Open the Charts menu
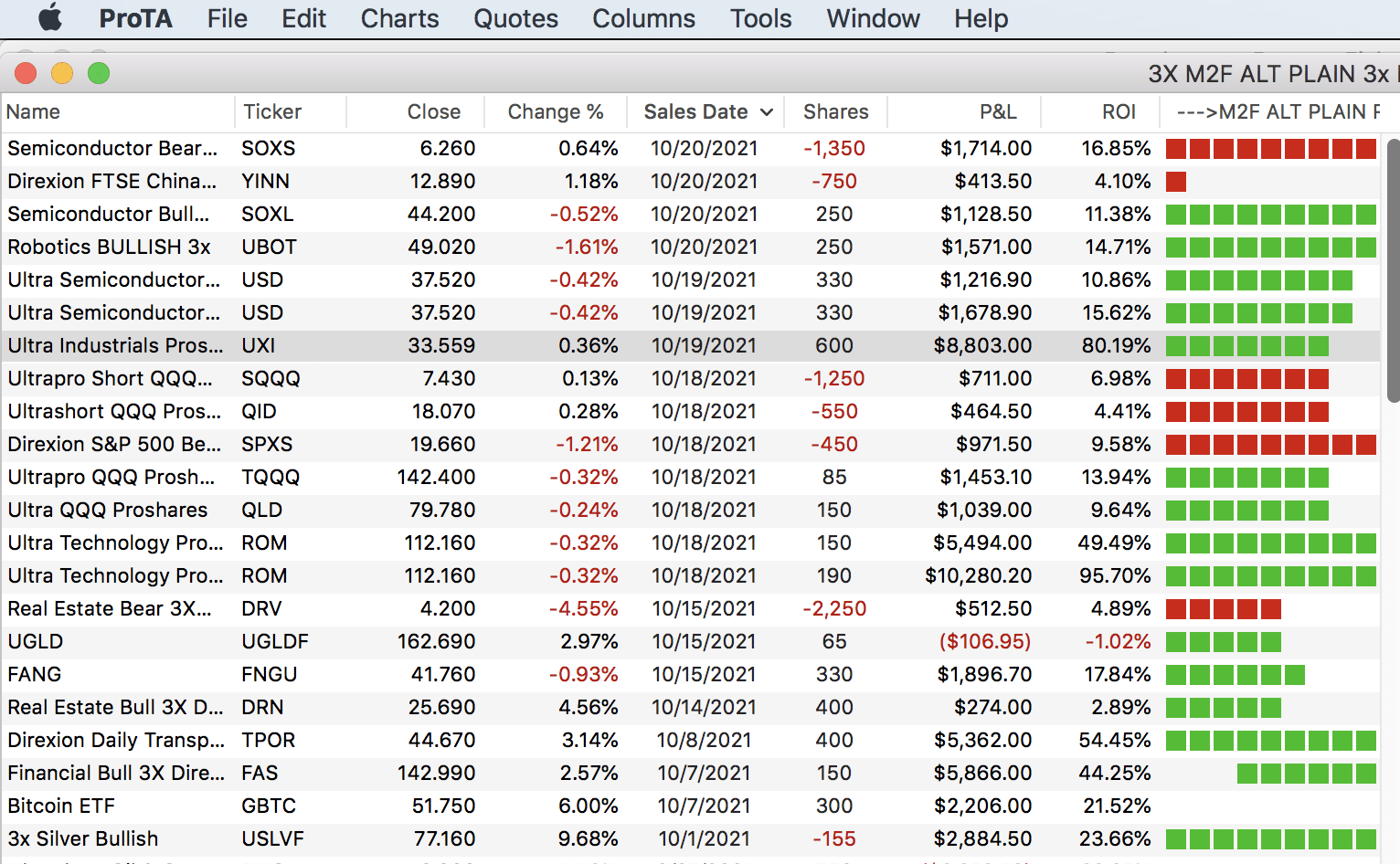Image resolution: width=1400 pixels, height=864 pixels. [399, 18]
